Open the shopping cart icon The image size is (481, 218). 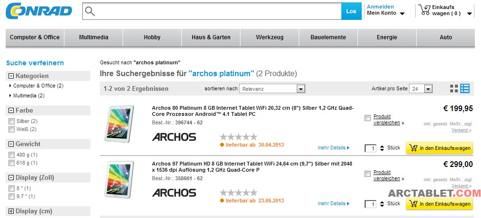425,10
